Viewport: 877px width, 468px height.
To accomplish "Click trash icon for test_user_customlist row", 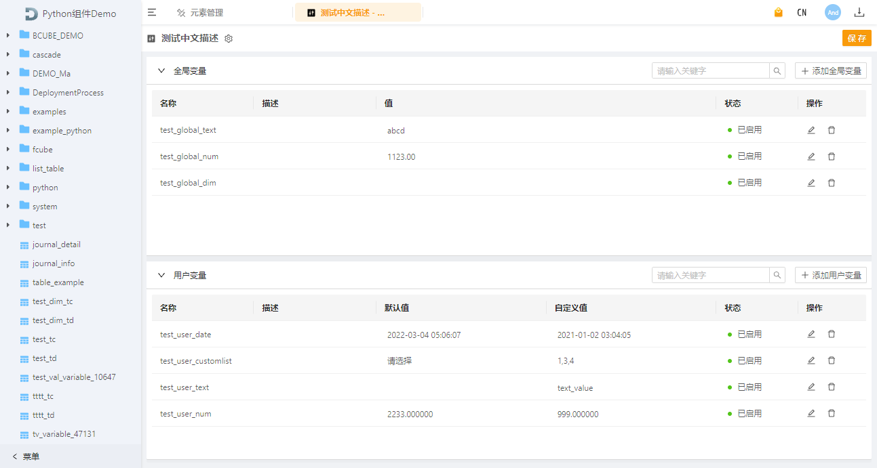I will click(832, 360).
